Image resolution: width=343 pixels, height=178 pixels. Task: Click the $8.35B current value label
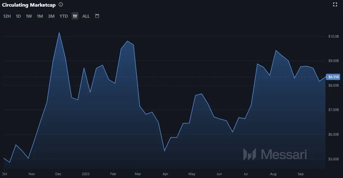click(x=334, y=77)
